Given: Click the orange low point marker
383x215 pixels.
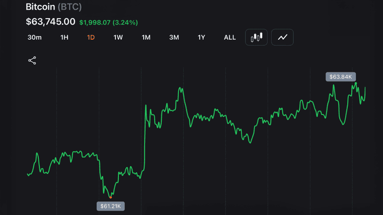Looking at the screenshot, I should (x=110, y=197).
